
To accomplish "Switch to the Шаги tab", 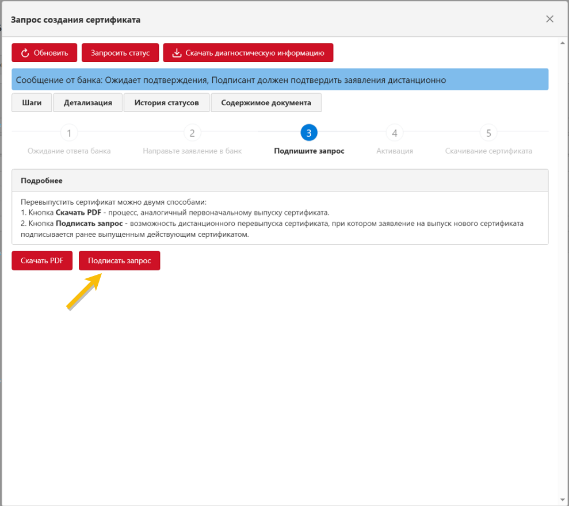I will click(x=32, y=102).
